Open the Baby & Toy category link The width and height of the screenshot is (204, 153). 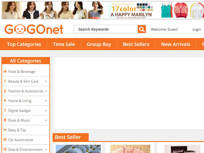pos(17,130)
